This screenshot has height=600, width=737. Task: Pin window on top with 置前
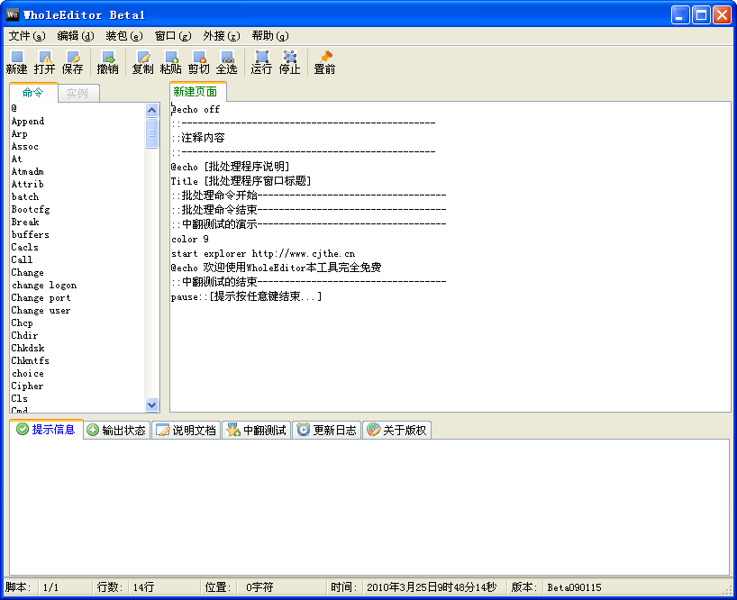pyautogui.click(x=324, y=62)
